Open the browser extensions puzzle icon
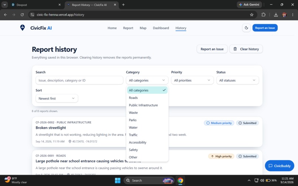 (x=263, y=15)
